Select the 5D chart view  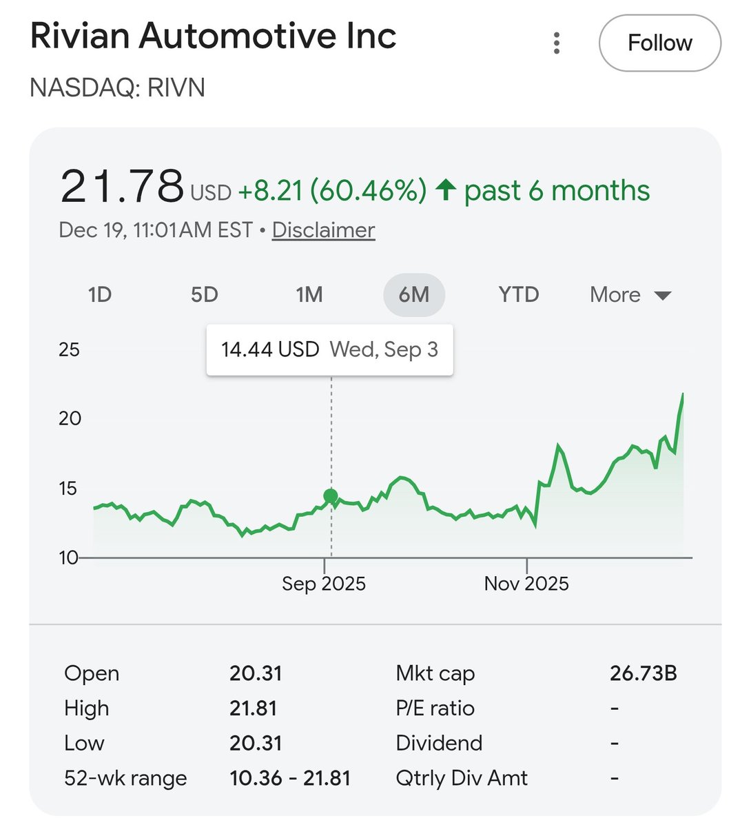pyautogui.click(x=205, y=294)
